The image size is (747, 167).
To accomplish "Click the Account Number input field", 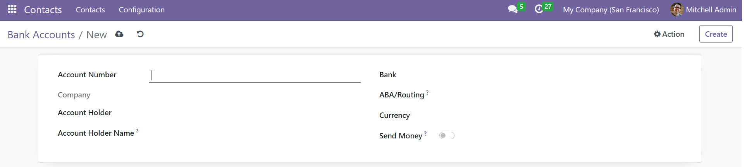I will [x=255, y=75].
